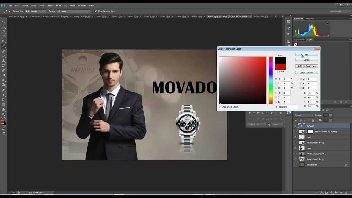The image size is (352, 198).
Task: Select the Pen tool
Action: pos(4,90)
